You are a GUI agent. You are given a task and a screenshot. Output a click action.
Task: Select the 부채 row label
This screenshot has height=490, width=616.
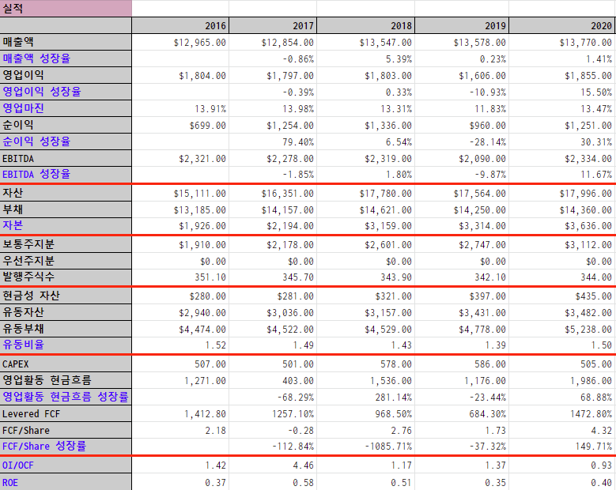(x=66, y=209)
